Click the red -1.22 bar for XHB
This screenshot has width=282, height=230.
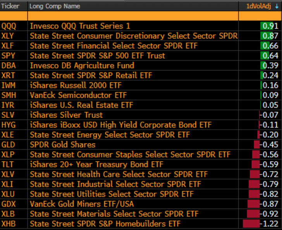[x=251, y=223]
